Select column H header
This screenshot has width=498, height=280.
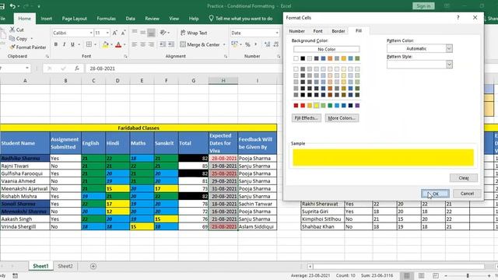223,81
